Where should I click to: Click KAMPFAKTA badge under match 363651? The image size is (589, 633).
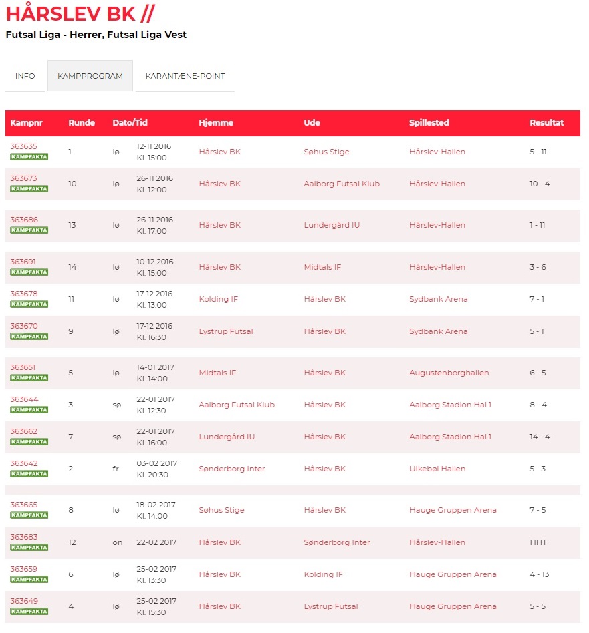[29, 378]
